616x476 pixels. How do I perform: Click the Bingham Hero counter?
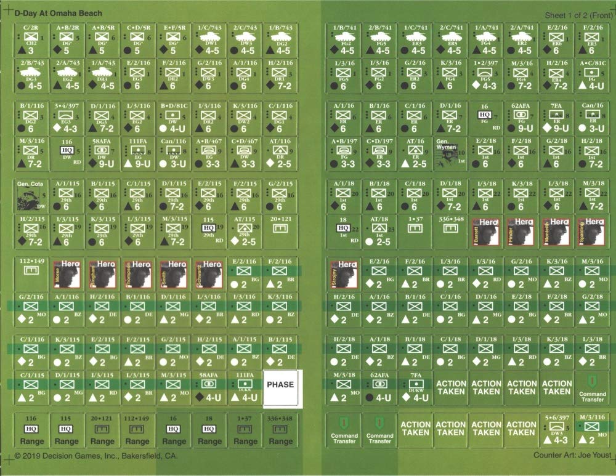click(102, 275)
